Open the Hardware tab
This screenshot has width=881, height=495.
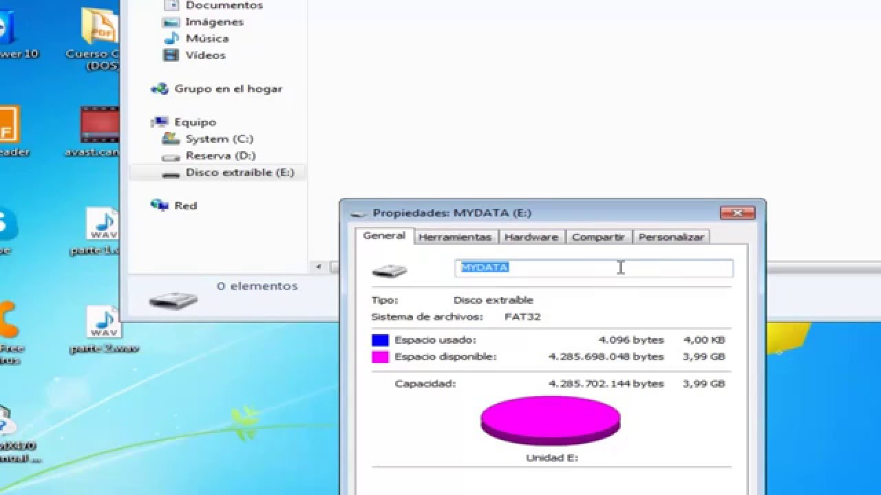[531, 237]
